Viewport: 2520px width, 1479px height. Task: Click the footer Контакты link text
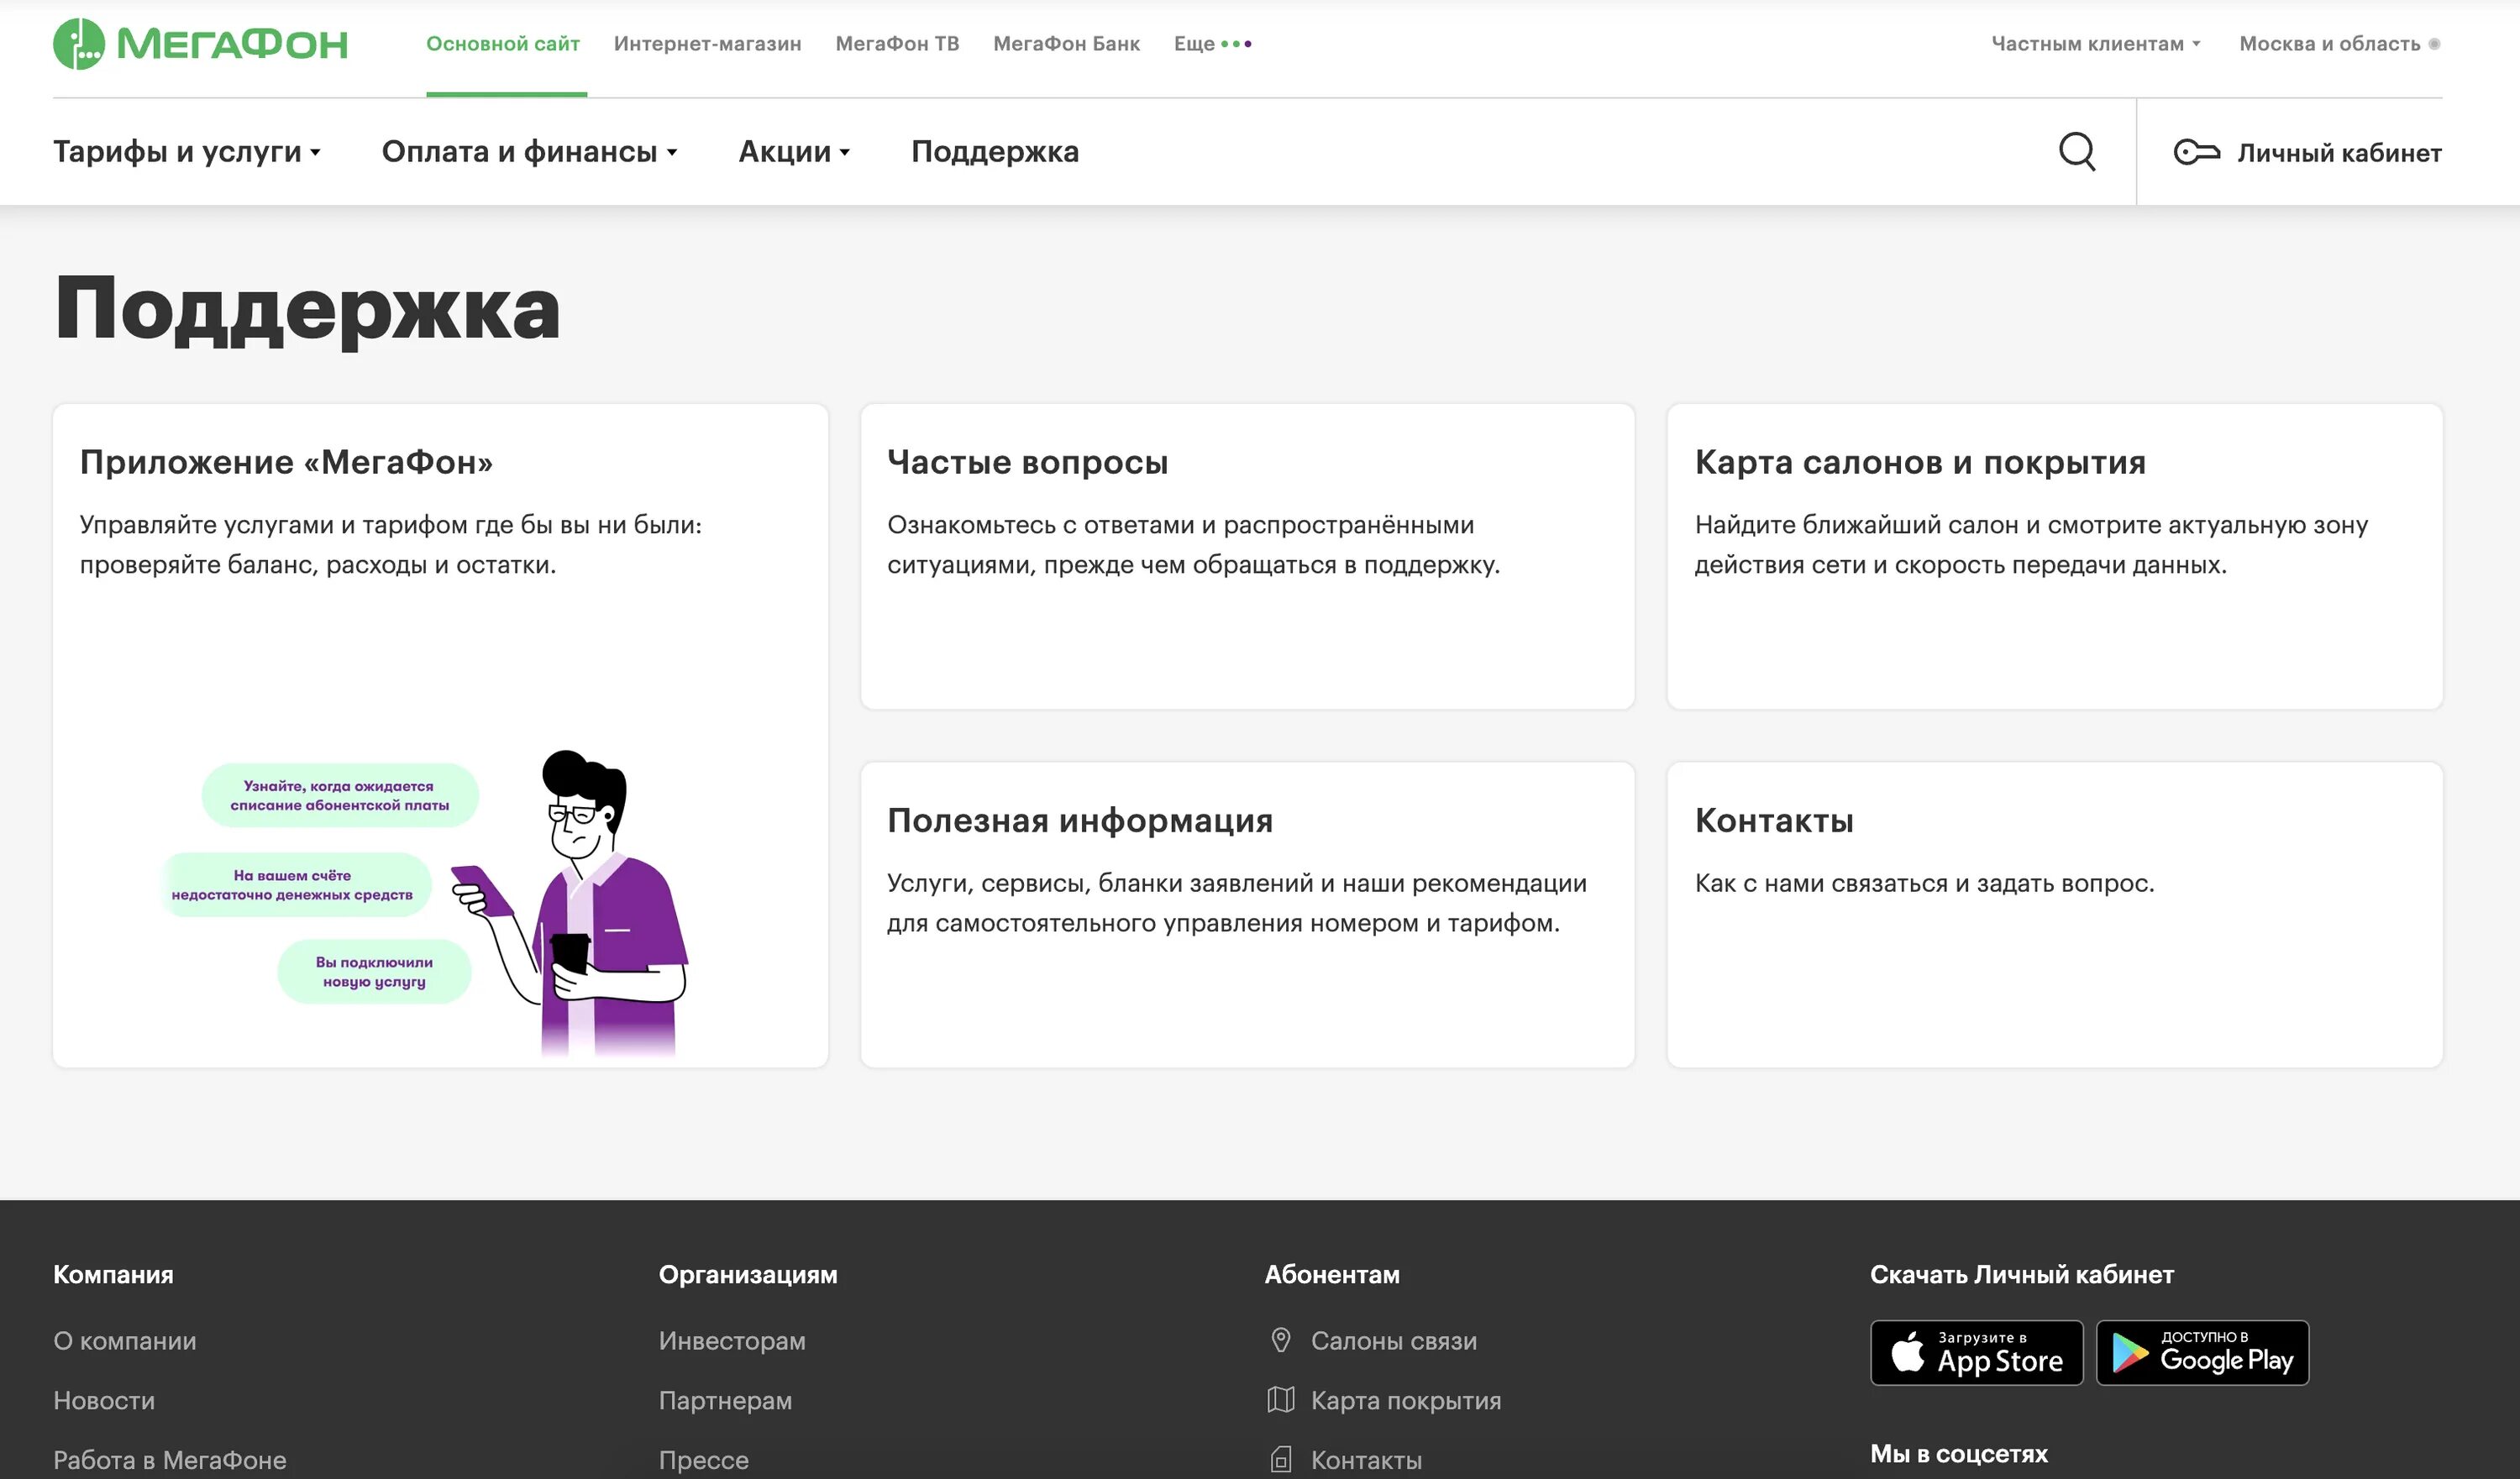coord(1366,1460)
